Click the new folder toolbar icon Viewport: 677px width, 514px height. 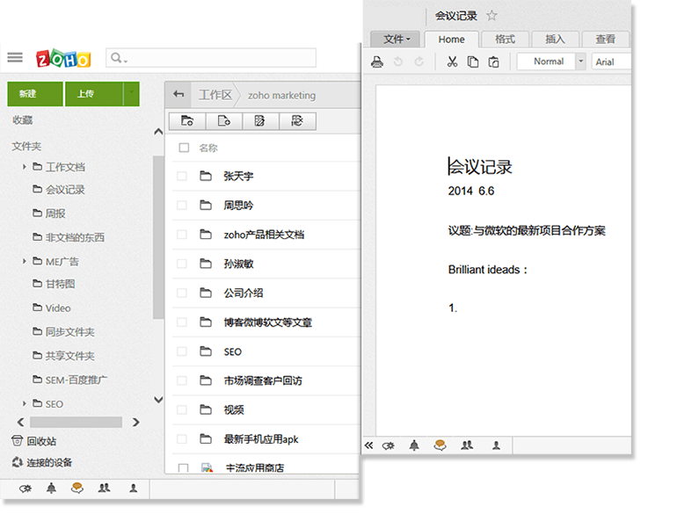186,121
